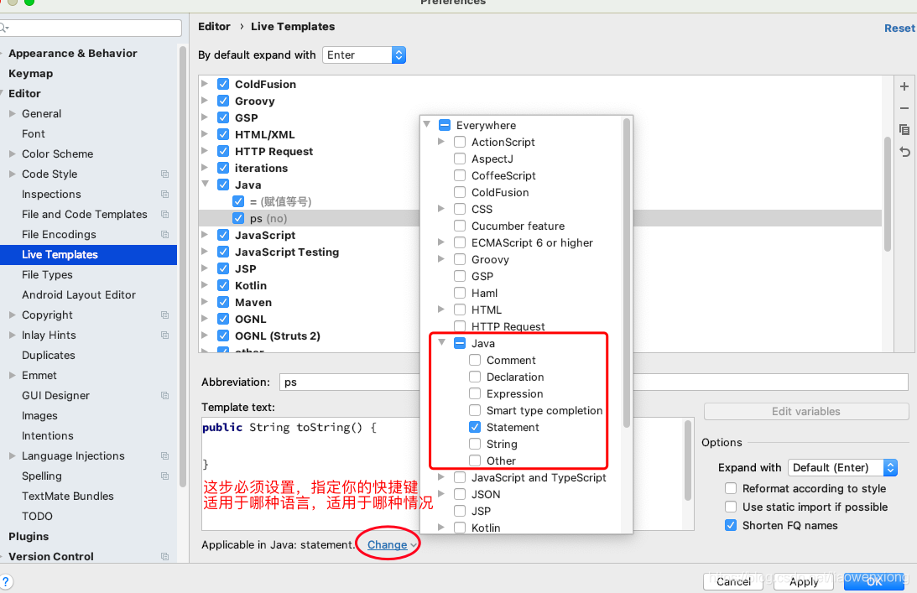Uncheck the Statement context checkbox
The image size is (917, 593).
click(475, 427)
